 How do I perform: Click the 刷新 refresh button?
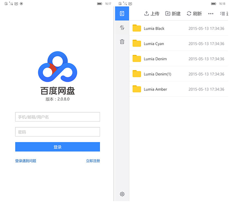tap(194, 14)
